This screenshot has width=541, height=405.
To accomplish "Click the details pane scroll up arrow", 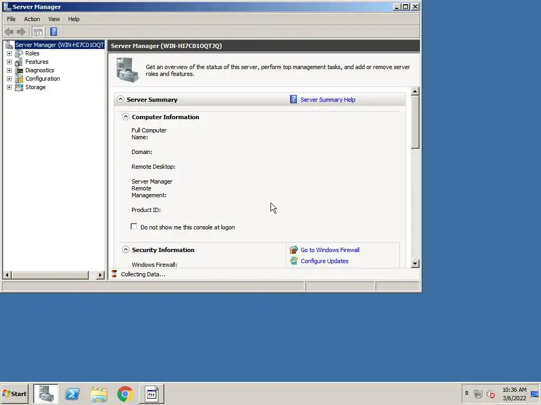I will pos(415,91).
